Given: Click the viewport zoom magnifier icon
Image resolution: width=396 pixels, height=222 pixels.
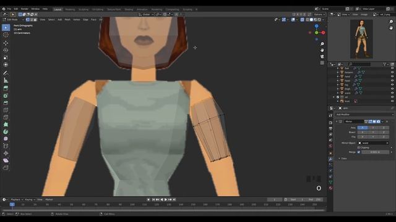Looking at the screenshot, I should point(322,44).
